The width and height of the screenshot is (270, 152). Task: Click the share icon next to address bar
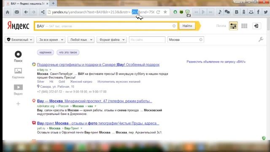click(x=43, y=12)
